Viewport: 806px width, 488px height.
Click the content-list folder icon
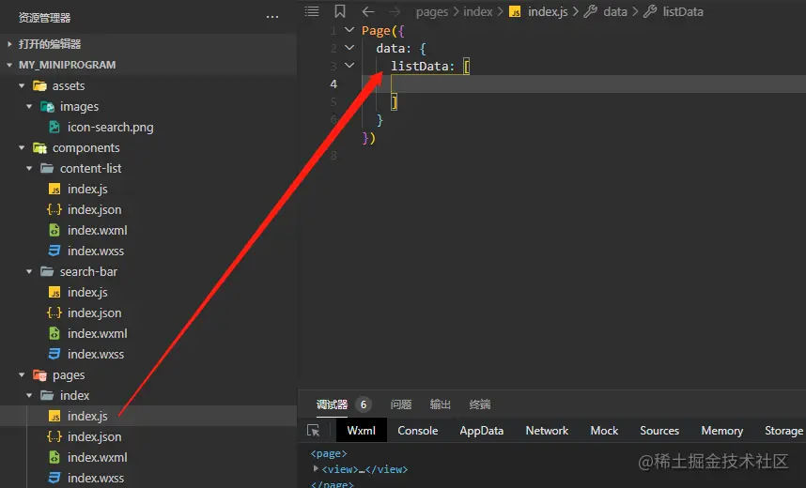47,169
